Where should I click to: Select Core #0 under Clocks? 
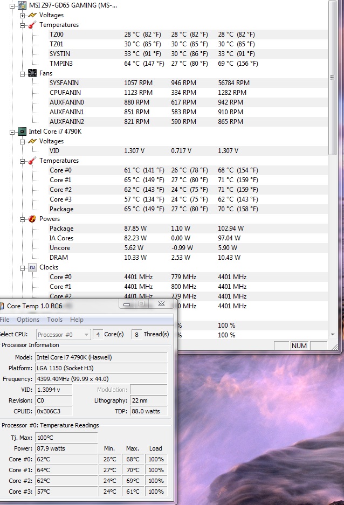click(x=188, y=277)
